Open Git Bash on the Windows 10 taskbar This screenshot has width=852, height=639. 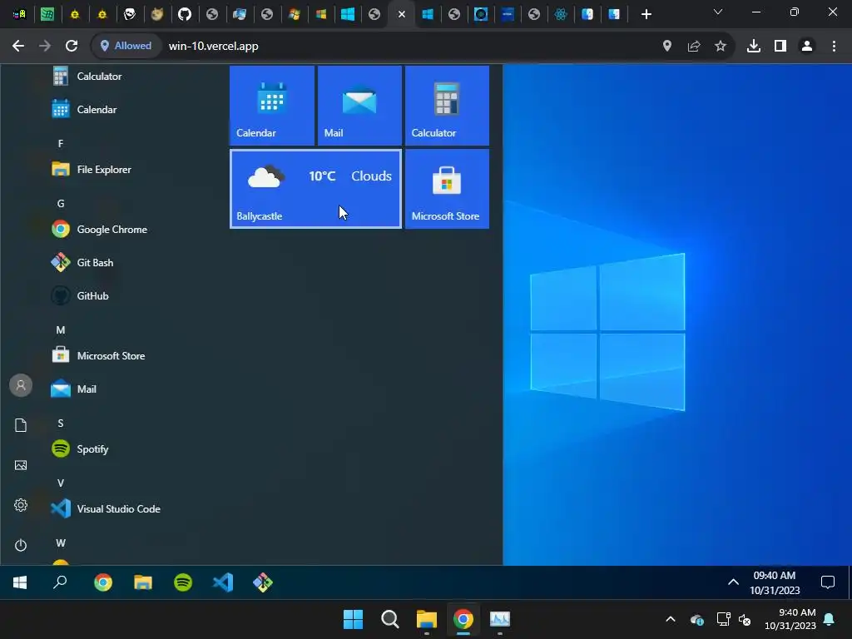click(263, 582)
